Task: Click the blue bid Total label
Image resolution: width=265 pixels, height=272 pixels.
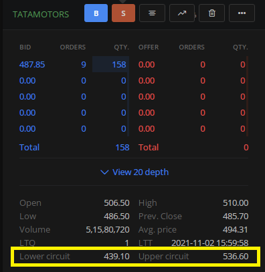Action: [x=29, y=148]
